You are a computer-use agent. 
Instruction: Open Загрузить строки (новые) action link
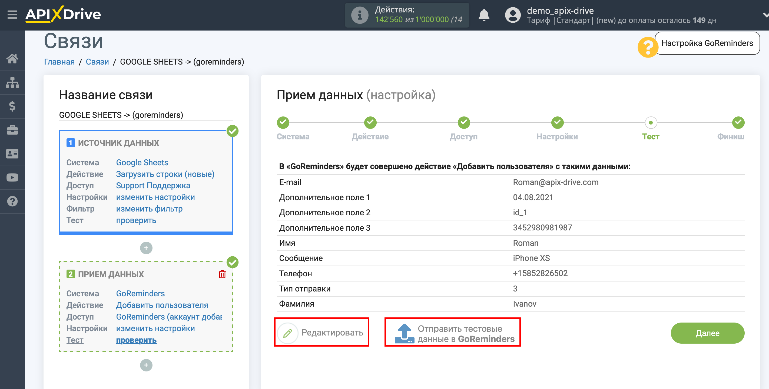pyautogui.click(x=165, y=174)
